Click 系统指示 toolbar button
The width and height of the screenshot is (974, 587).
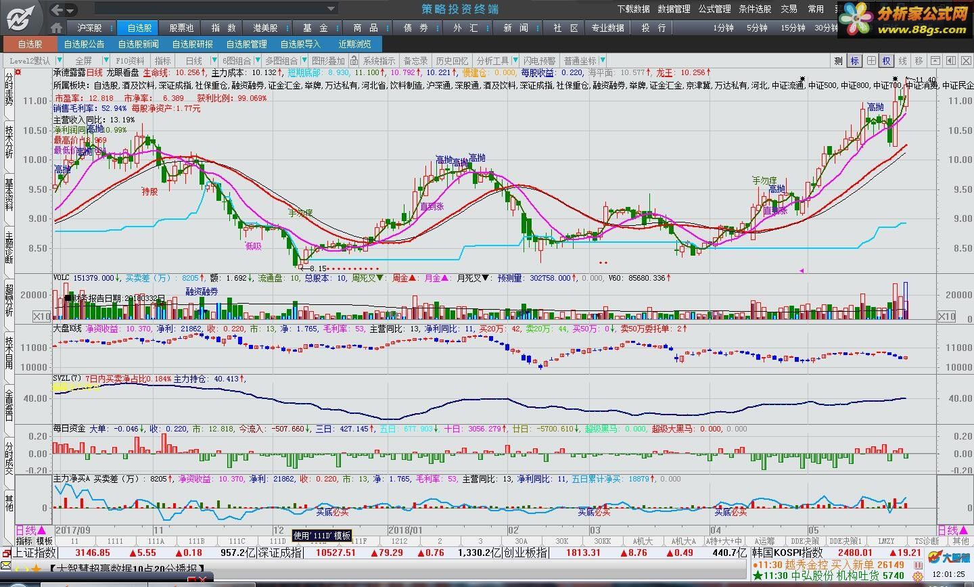pyautogui.click(x=379, y=61)
